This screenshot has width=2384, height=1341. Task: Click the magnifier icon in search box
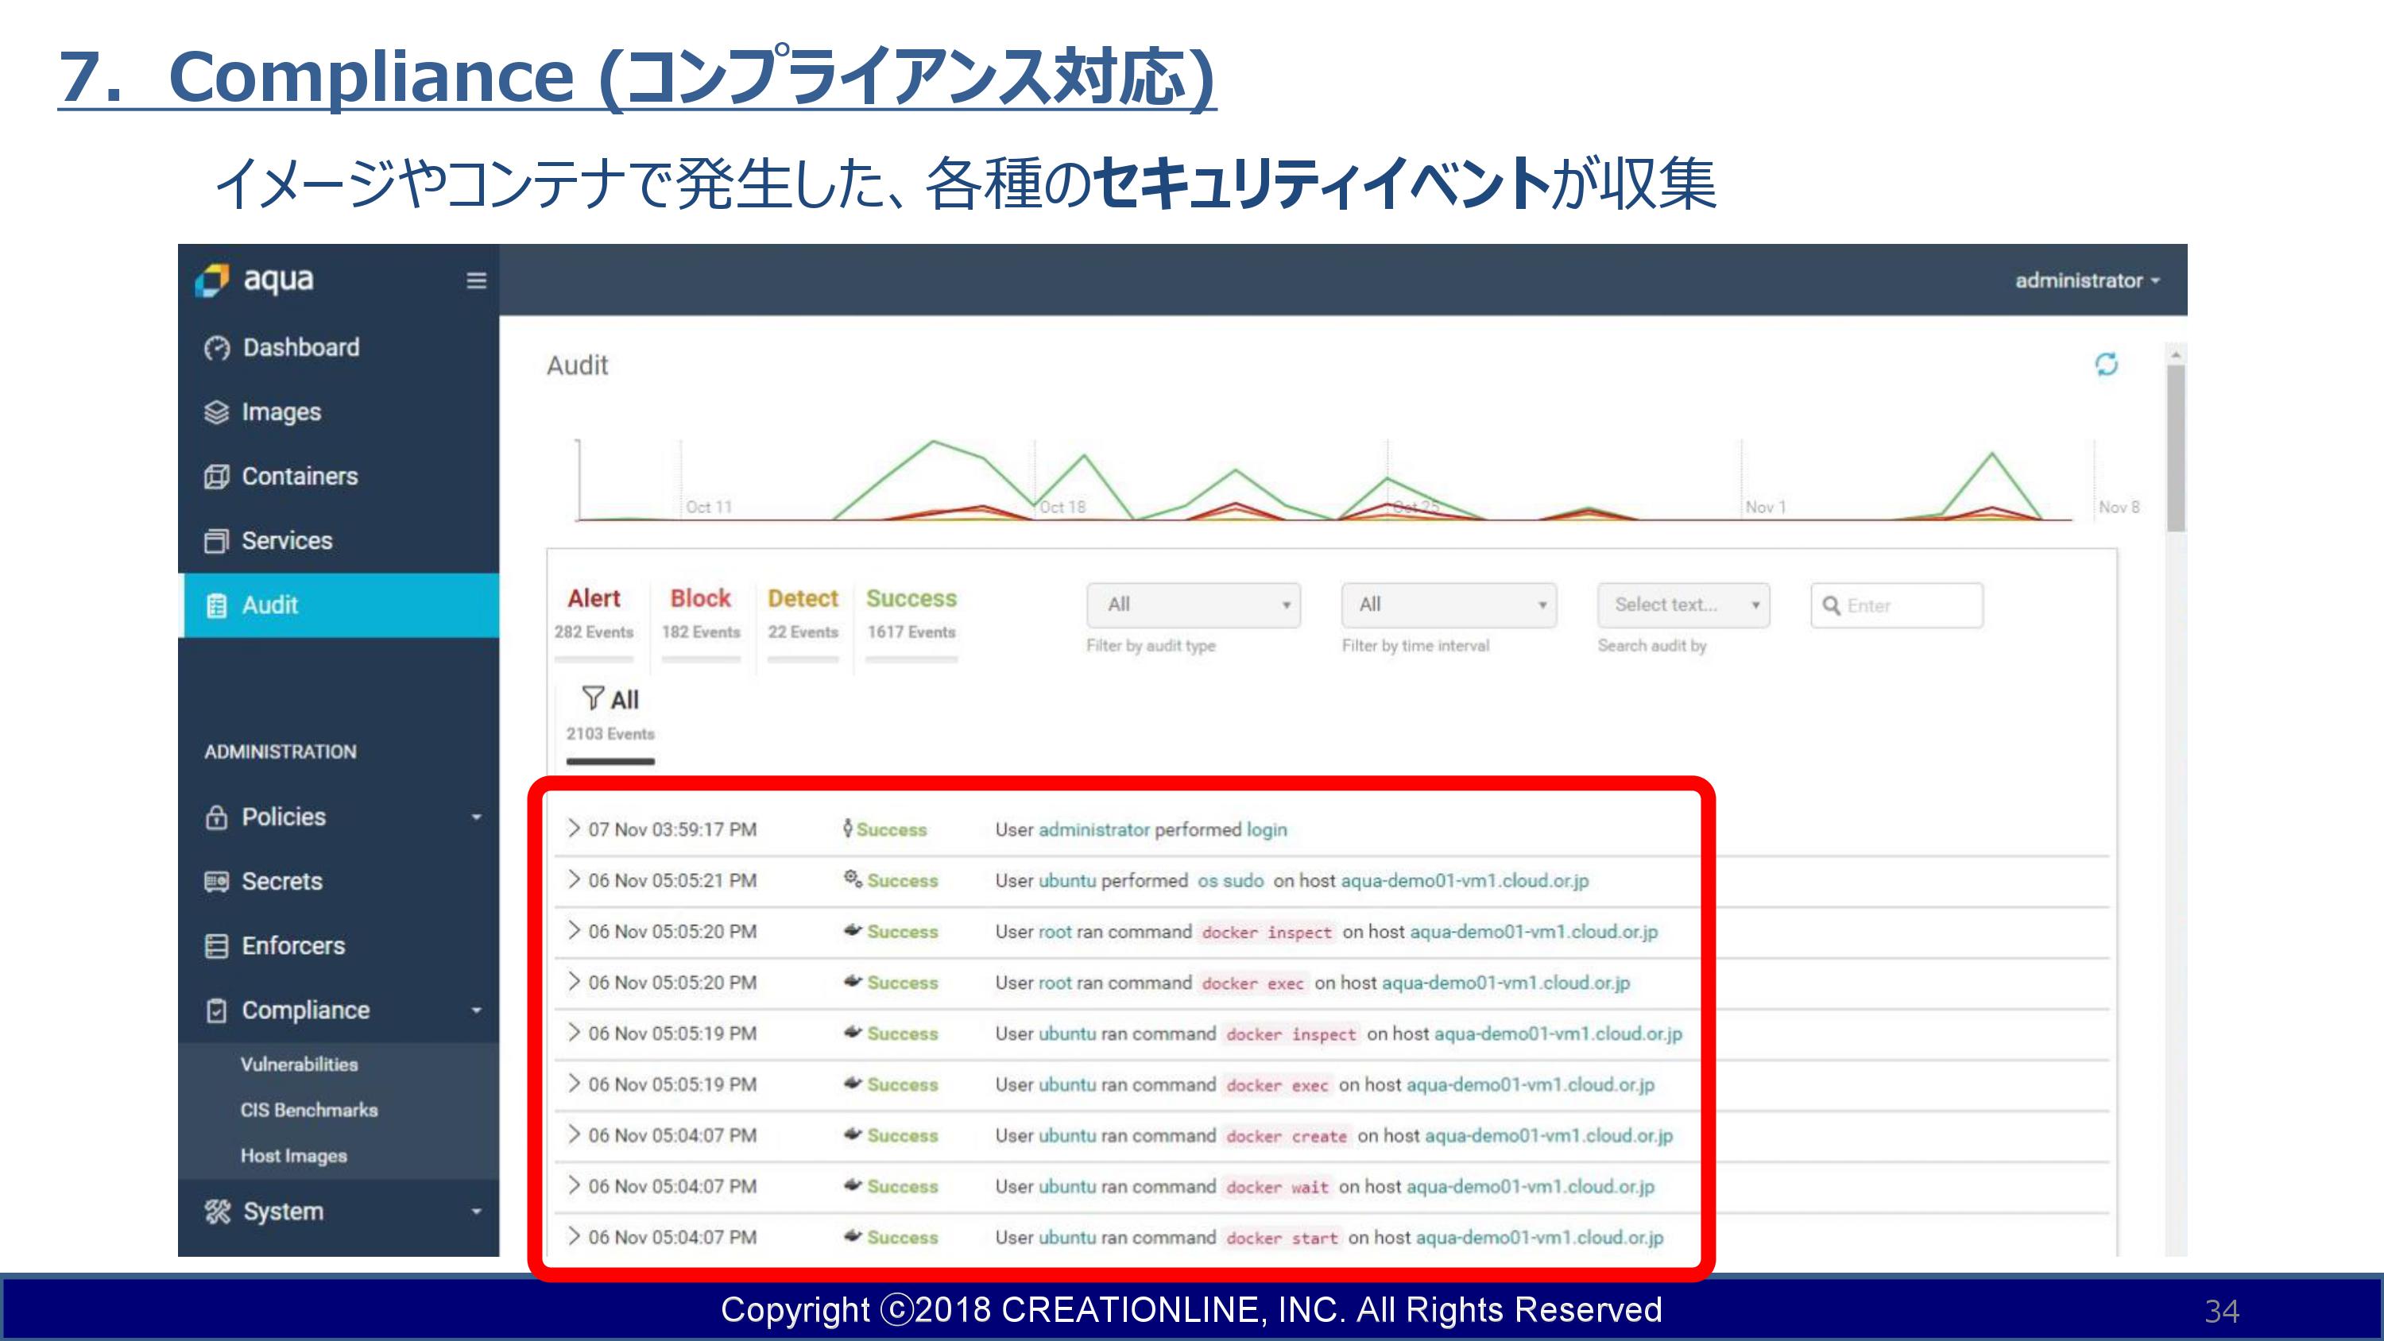coord(1831,605)
